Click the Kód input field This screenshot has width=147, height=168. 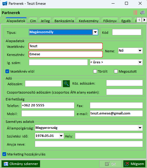[127, 32]
